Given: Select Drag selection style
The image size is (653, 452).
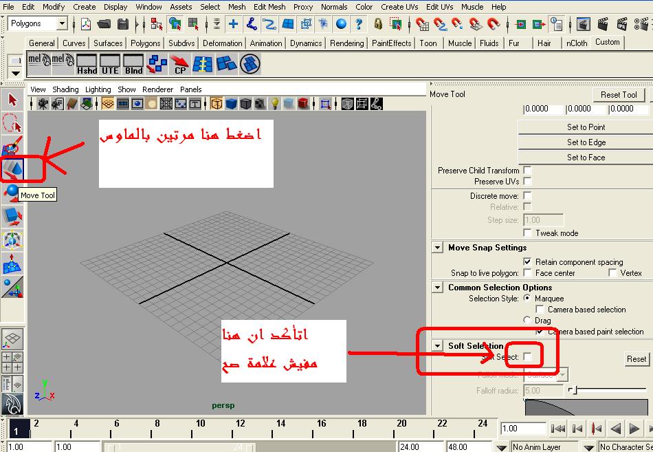Looking at the screenshot, I should (x=527, y=320).
